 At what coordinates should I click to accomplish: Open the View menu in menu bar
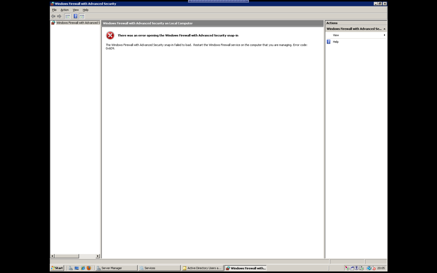(x=76, y=10)
